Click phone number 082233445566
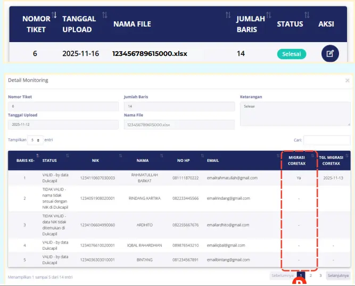 pos(185,198)
